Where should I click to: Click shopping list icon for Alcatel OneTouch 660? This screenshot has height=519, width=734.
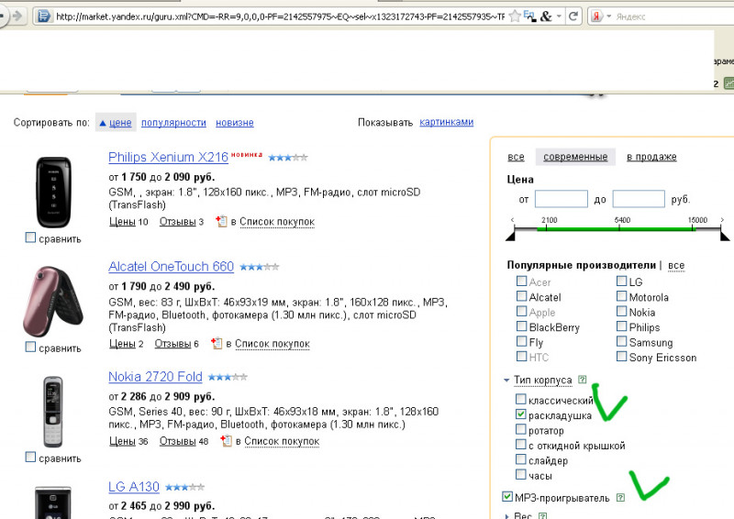coord(217,343)
